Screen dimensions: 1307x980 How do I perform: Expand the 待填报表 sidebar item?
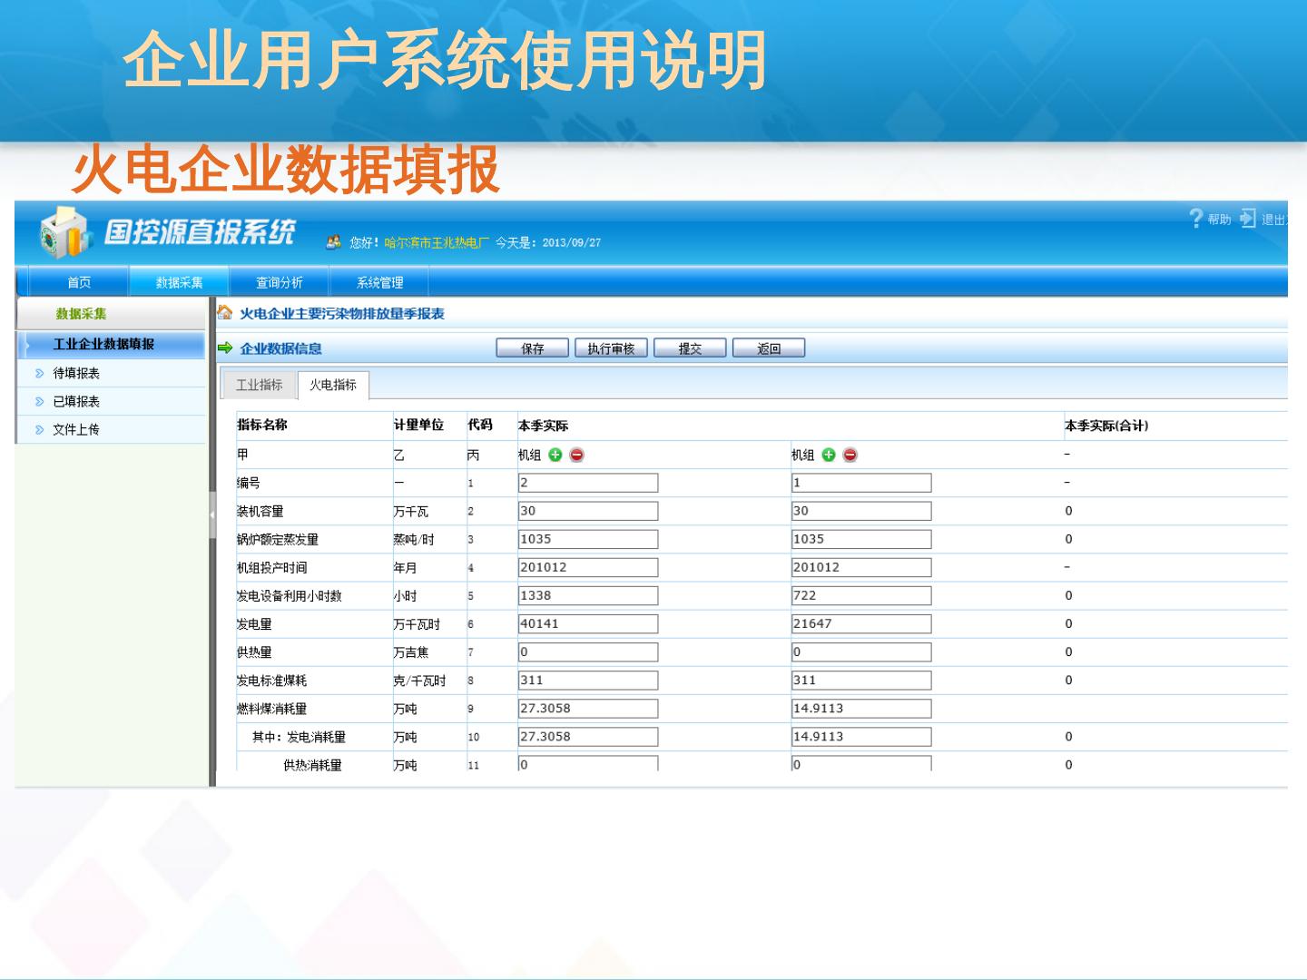(x=76, y=373)
